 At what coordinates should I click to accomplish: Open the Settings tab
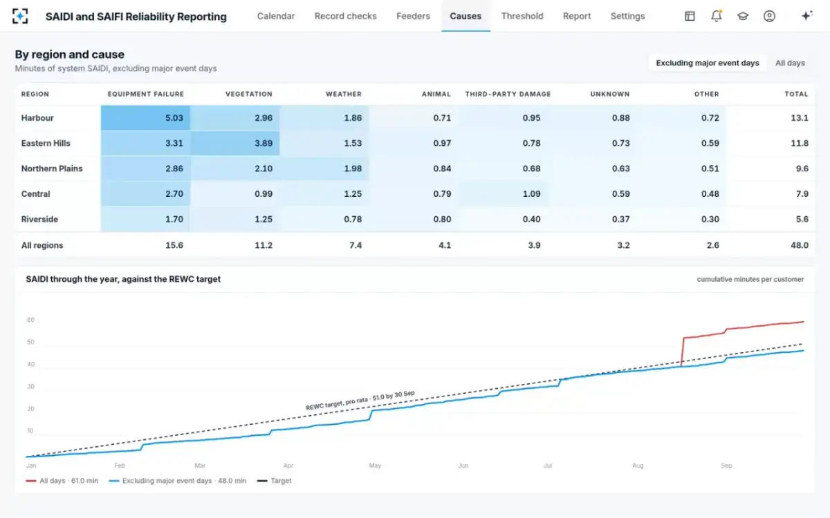pyautogui.click(x=627, y=16)
